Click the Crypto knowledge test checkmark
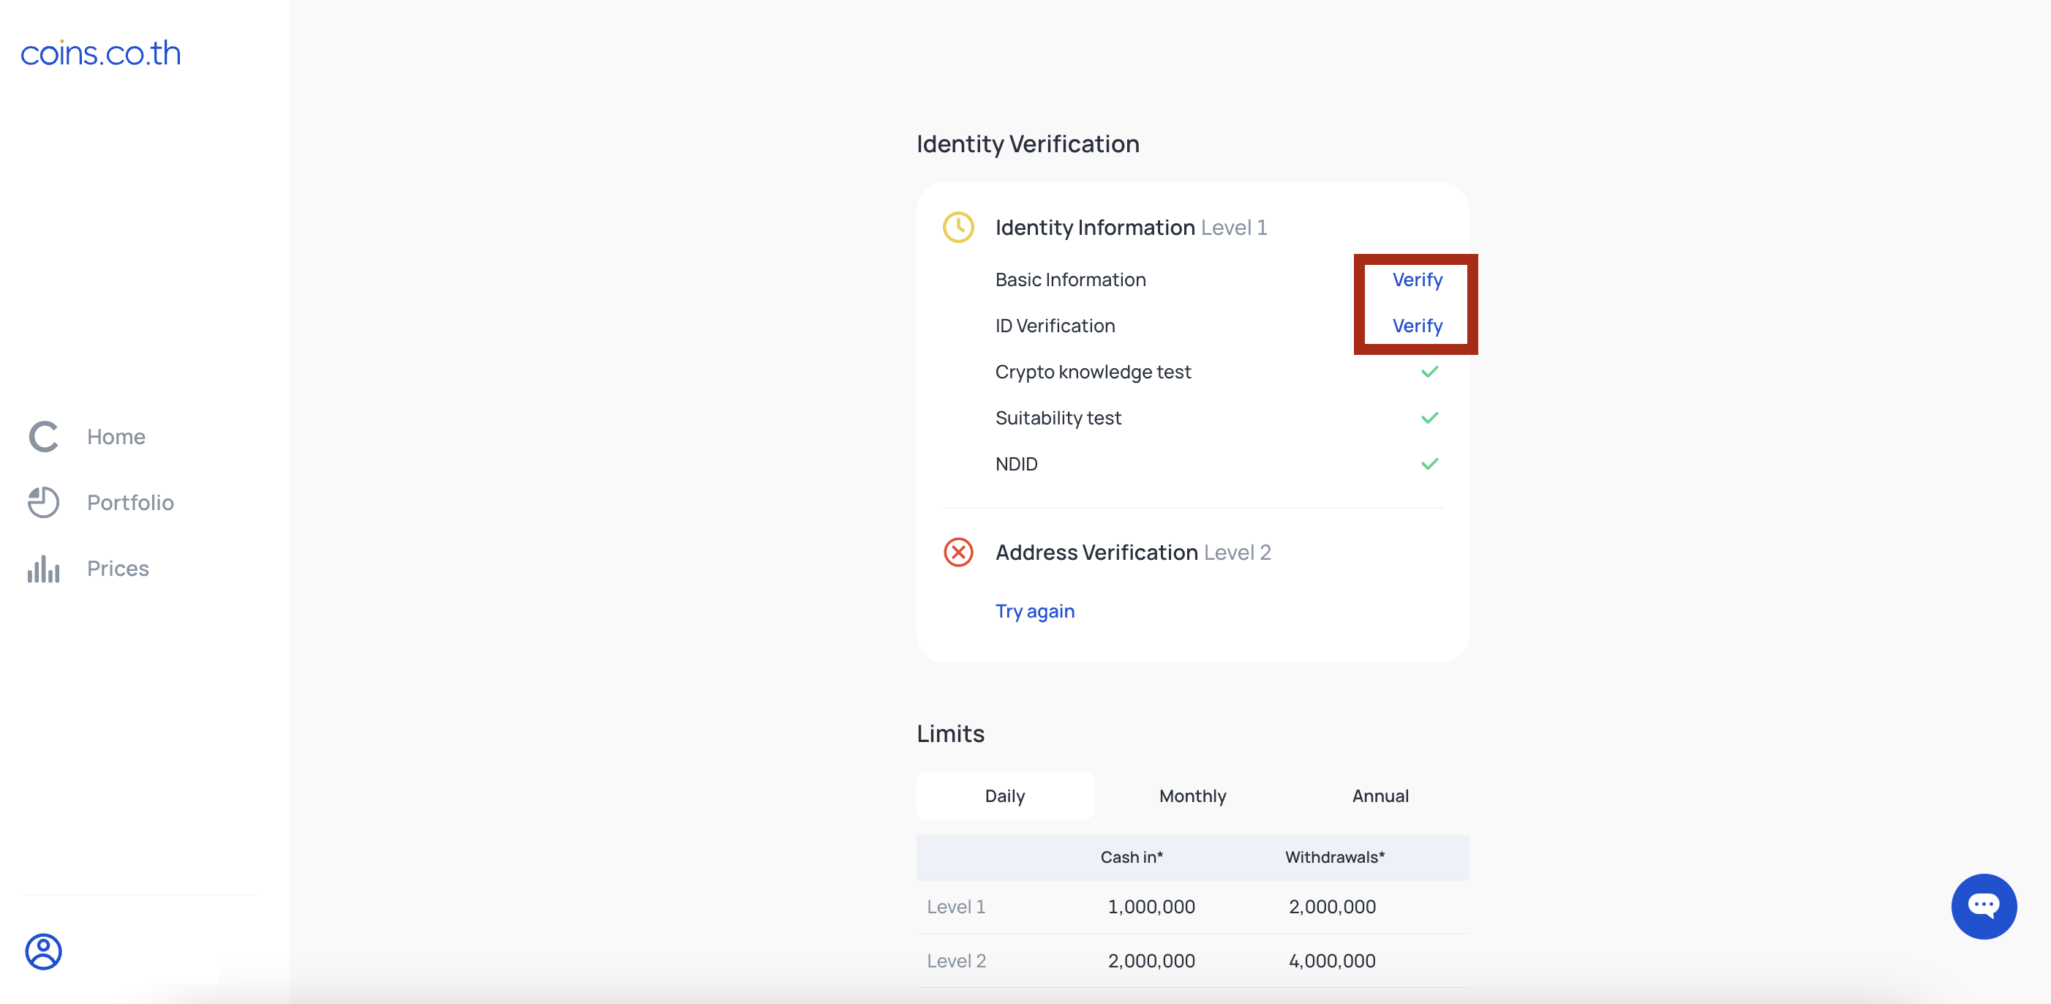 tap(1430, 371)
